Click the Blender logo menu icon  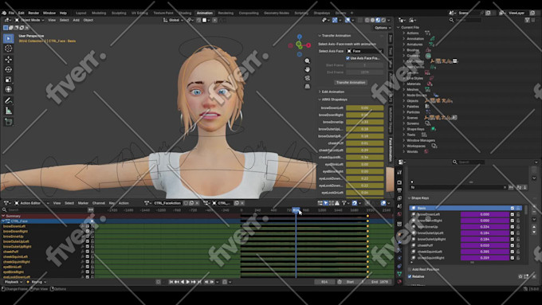(x=4, y=13)
